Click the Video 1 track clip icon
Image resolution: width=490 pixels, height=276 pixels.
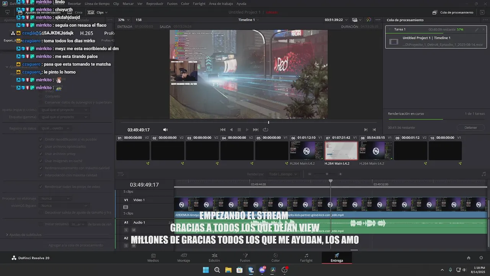126,207
